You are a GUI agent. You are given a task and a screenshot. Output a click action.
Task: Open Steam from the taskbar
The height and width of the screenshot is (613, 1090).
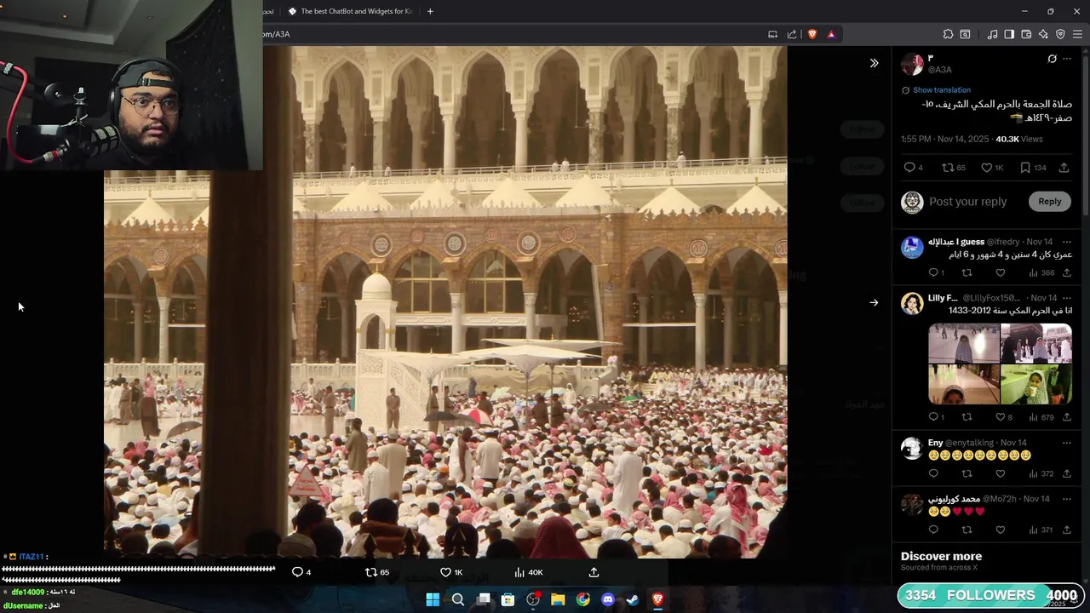coord(633,599)
